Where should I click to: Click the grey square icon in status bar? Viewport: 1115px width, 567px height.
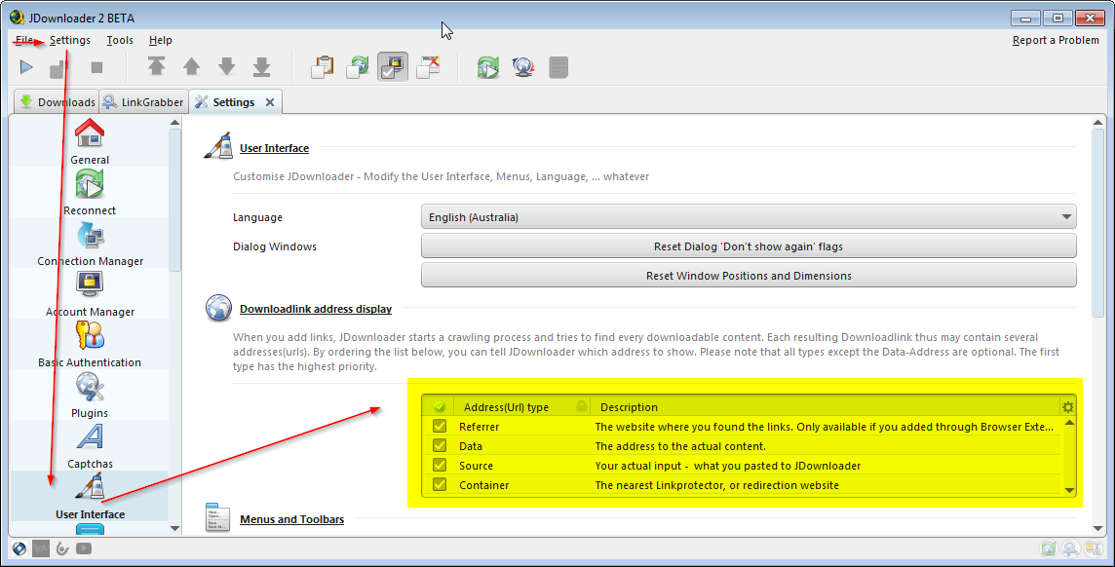click(41, 548)
